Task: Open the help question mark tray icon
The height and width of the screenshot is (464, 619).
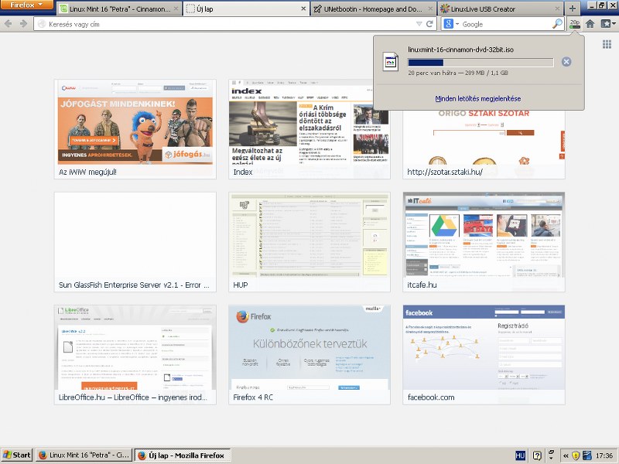Action: (x=537, y=455)
